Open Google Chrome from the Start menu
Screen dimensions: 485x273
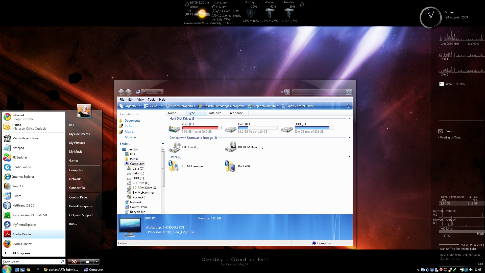[x=34, y=117]
